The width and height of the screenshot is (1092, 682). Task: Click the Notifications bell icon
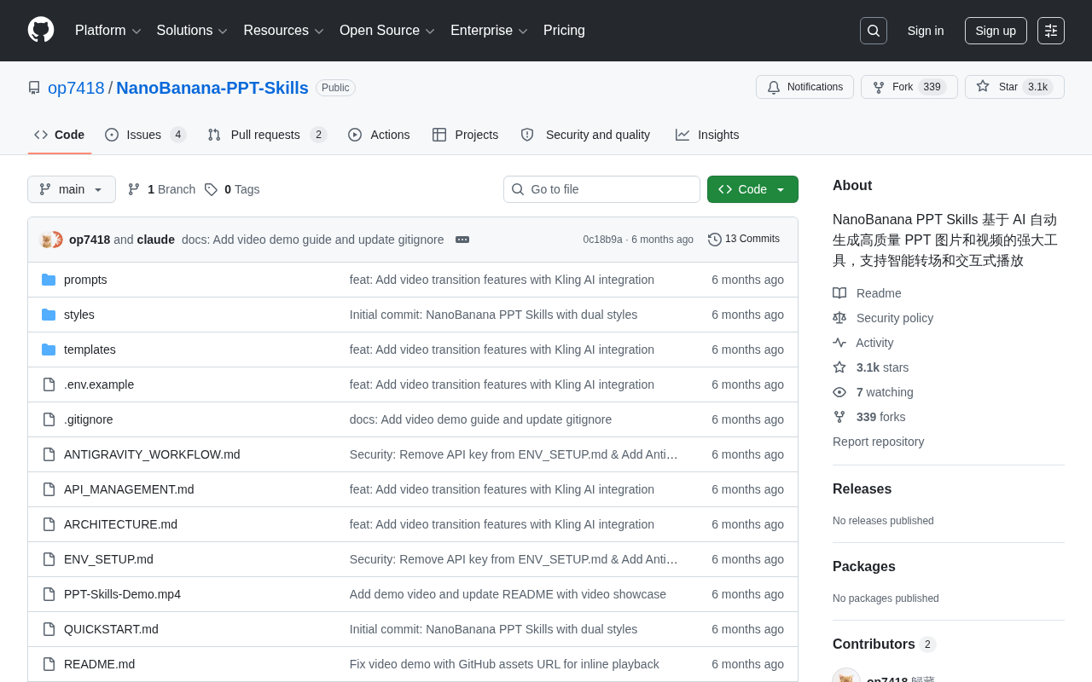[774, 87]
